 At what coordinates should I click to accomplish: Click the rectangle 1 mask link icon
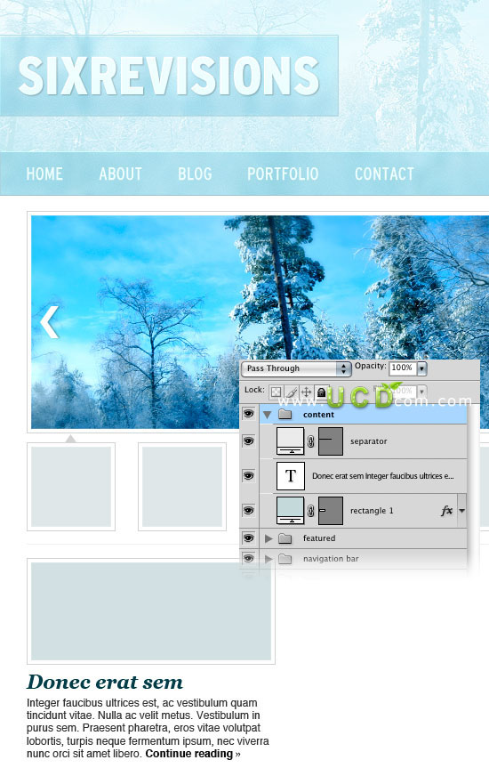[310, 511]
